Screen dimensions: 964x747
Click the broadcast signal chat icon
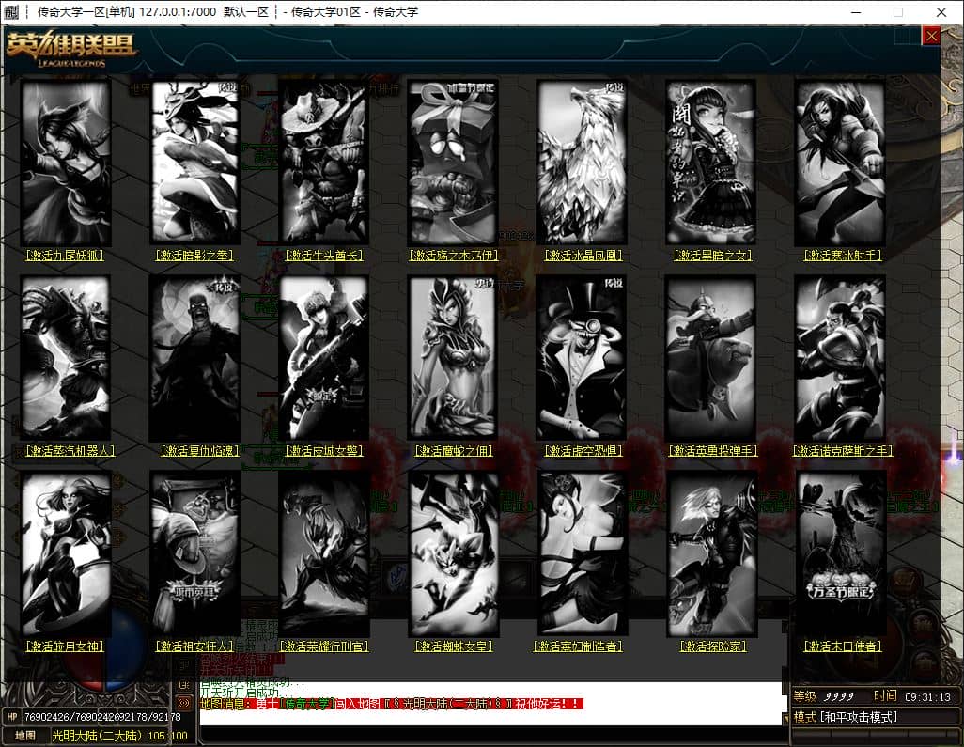click(184, 702)
